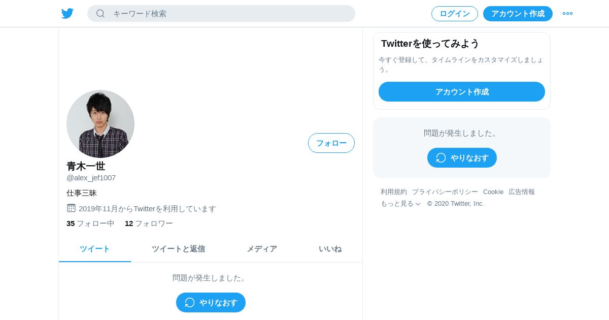This screenshot has width=609, height=320.
Task: Click the sidebar アカウント作成 button
Action: point(462,92)
